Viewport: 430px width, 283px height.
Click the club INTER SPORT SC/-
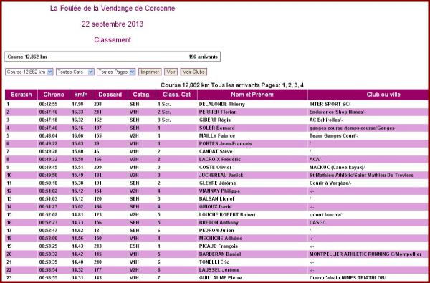click(330, 104)
